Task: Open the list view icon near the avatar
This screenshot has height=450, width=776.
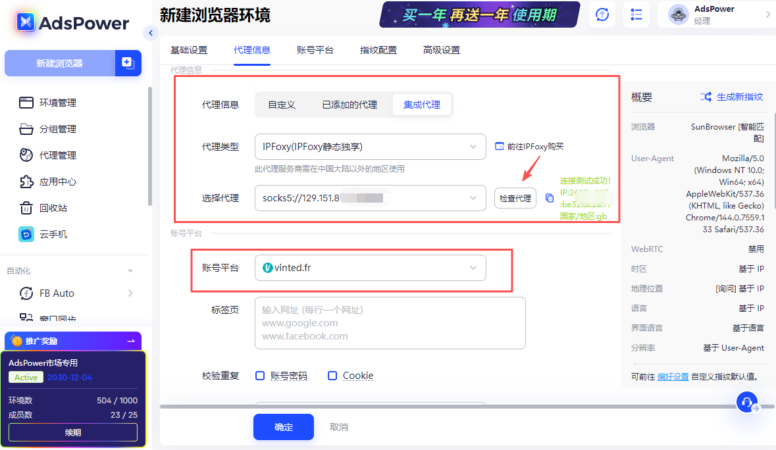Action: point(636,14)
